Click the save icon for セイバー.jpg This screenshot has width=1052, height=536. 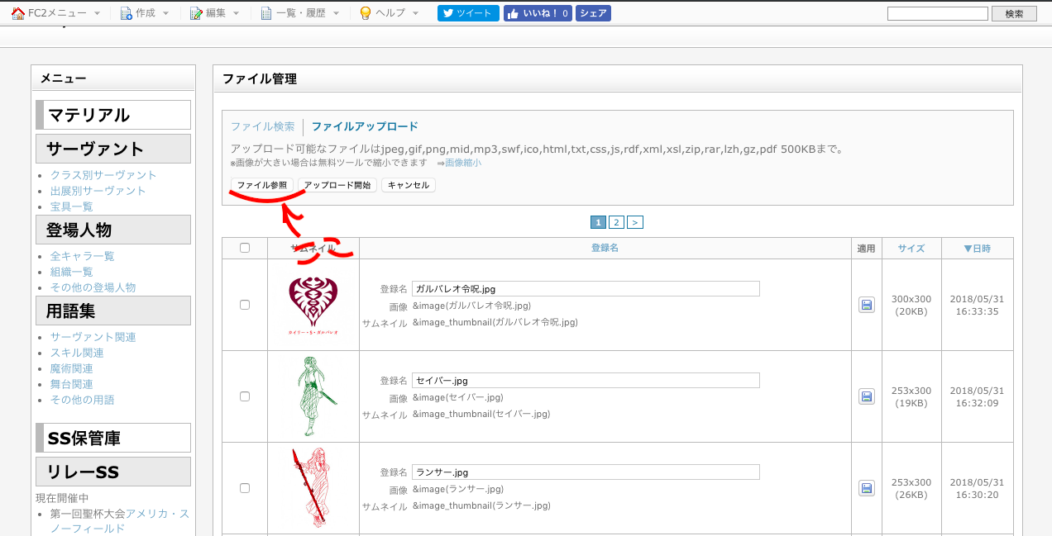pos(867,396)
